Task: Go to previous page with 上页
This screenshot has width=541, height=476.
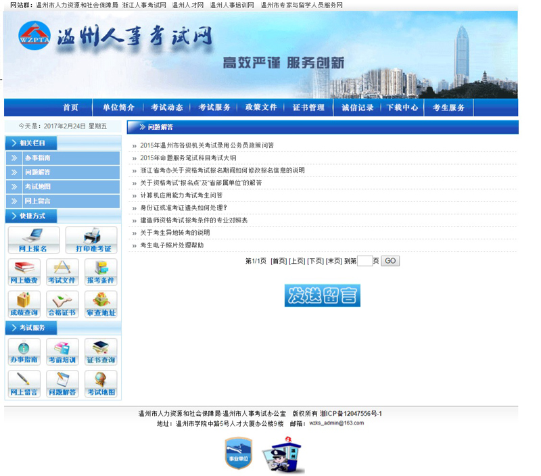Action: 297,261
